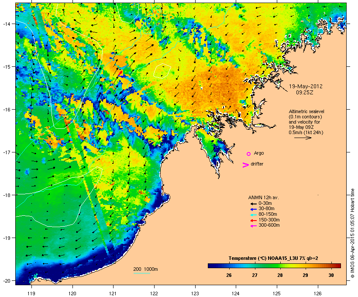Click the longitude label 120
This screenshot has height=297, width=358.
point(72,294)
